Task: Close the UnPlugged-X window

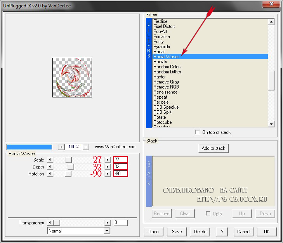Action: click(x=271, y=4)
